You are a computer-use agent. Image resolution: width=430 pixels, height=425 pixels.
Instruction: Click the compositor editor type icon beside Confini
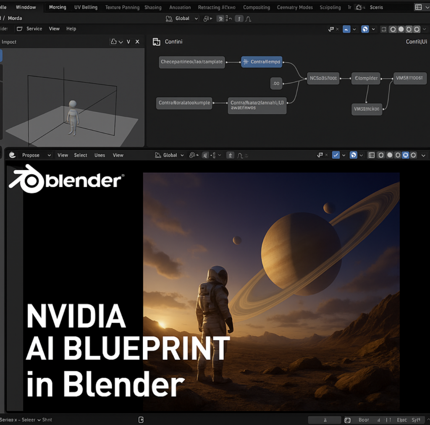pos(157,42)
